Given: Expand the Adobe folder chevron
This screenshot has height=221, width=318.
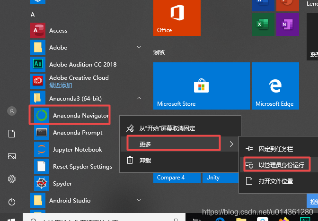Looking at the screenshot, I should [x=139, y=47].
